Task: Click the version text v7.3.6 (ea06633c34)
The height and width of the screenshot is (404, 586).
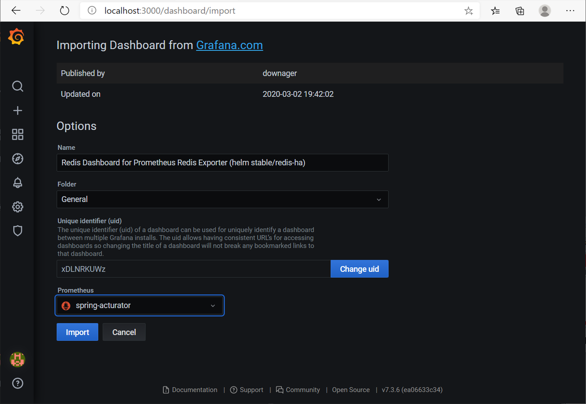Action: [412, 390]
